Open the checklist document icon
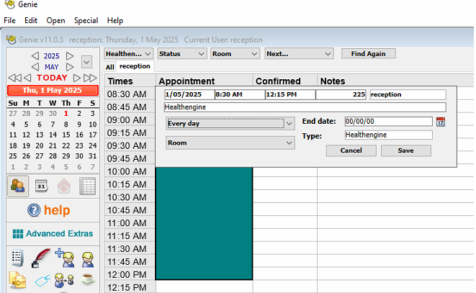The image size is (476, 293). (x=19, y=258)
